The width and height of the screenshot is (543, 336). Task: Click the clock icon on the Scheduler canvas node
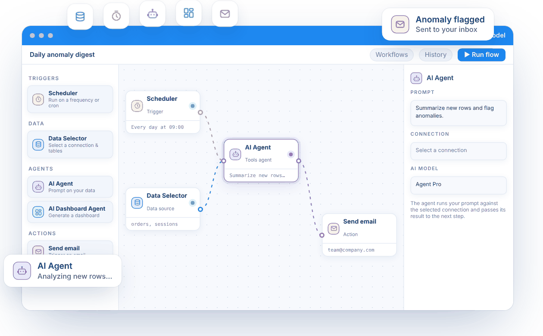137,106
